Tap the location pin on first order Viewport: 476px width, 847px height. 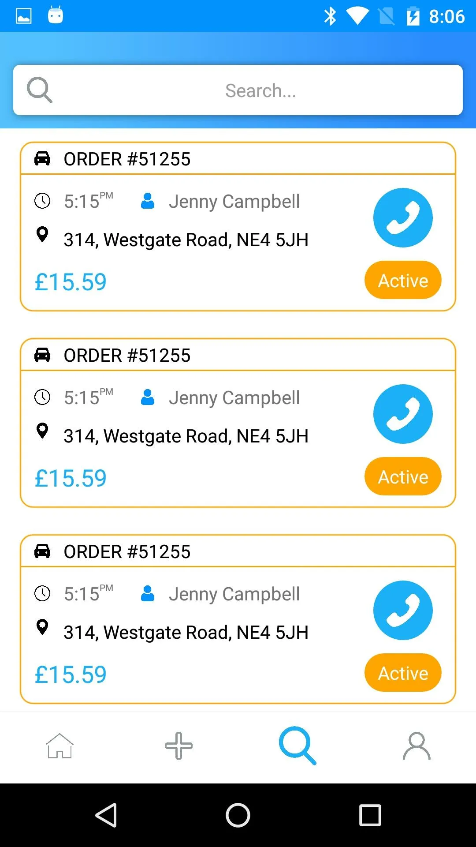(x=42, y=234)
